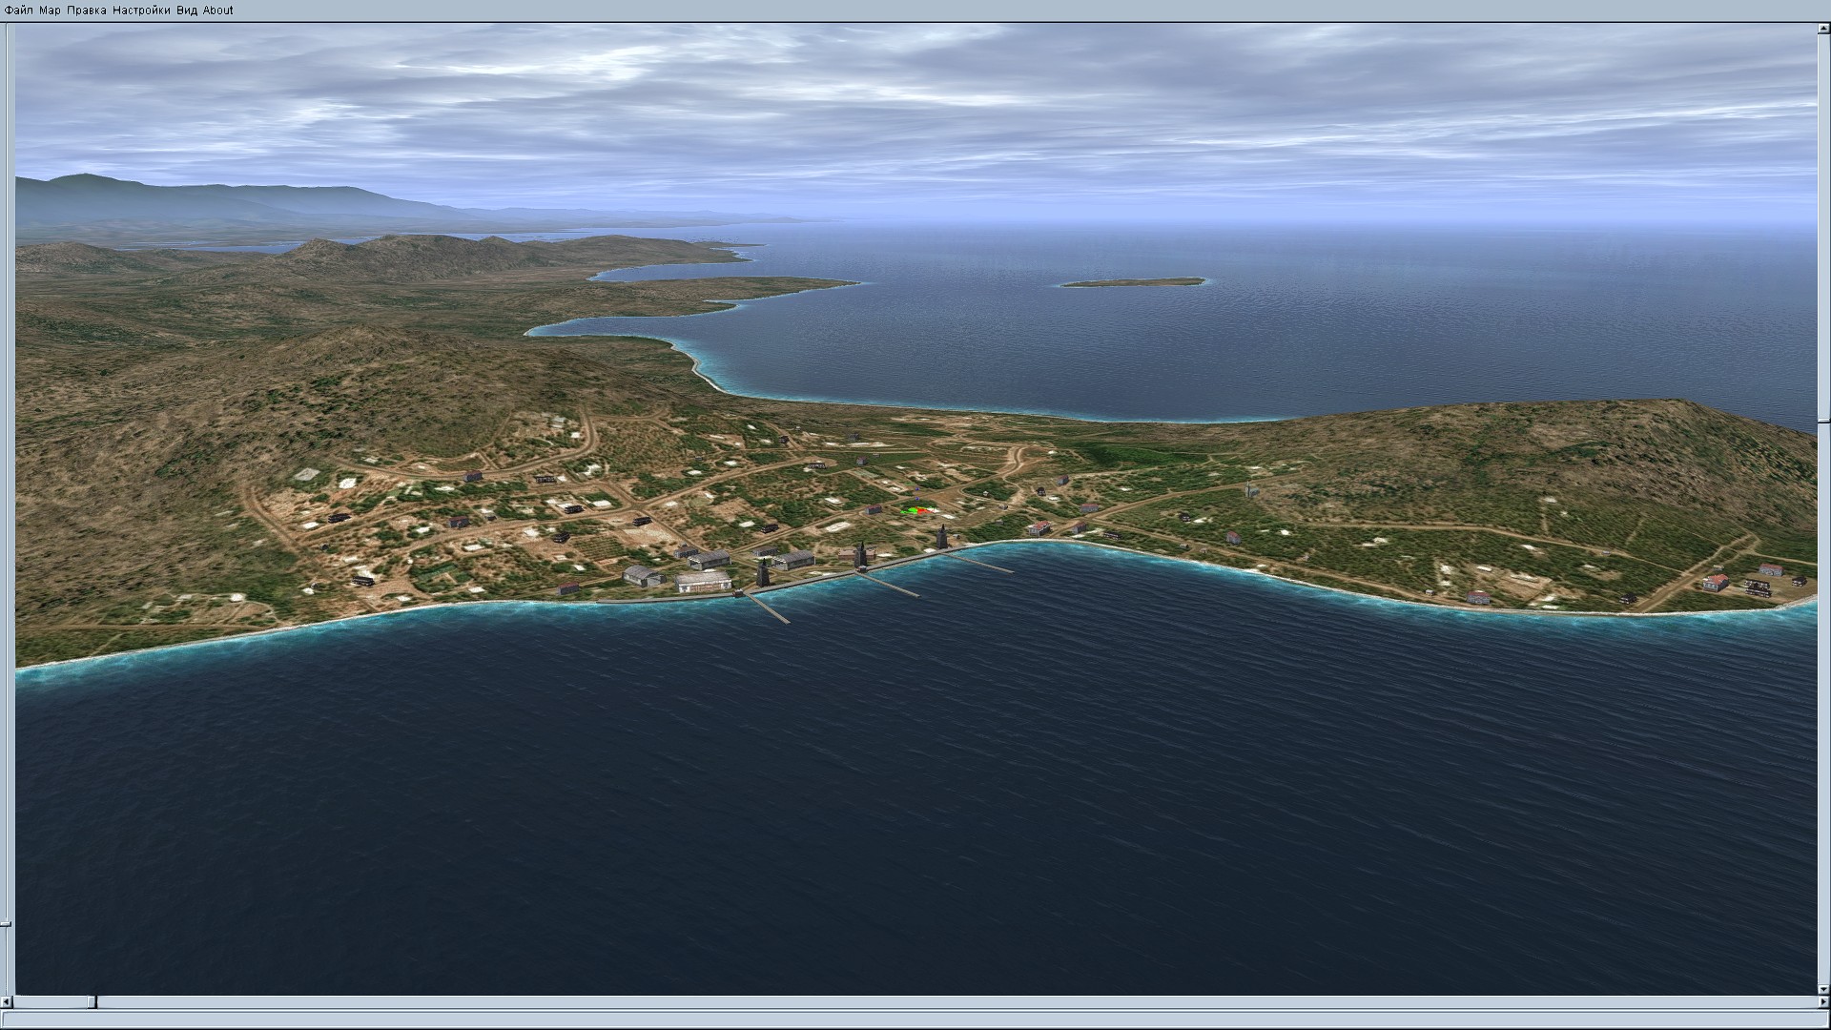Click the large white hangar near the shore
The image size is (1831, 1030).
click(x=703, y=581)
